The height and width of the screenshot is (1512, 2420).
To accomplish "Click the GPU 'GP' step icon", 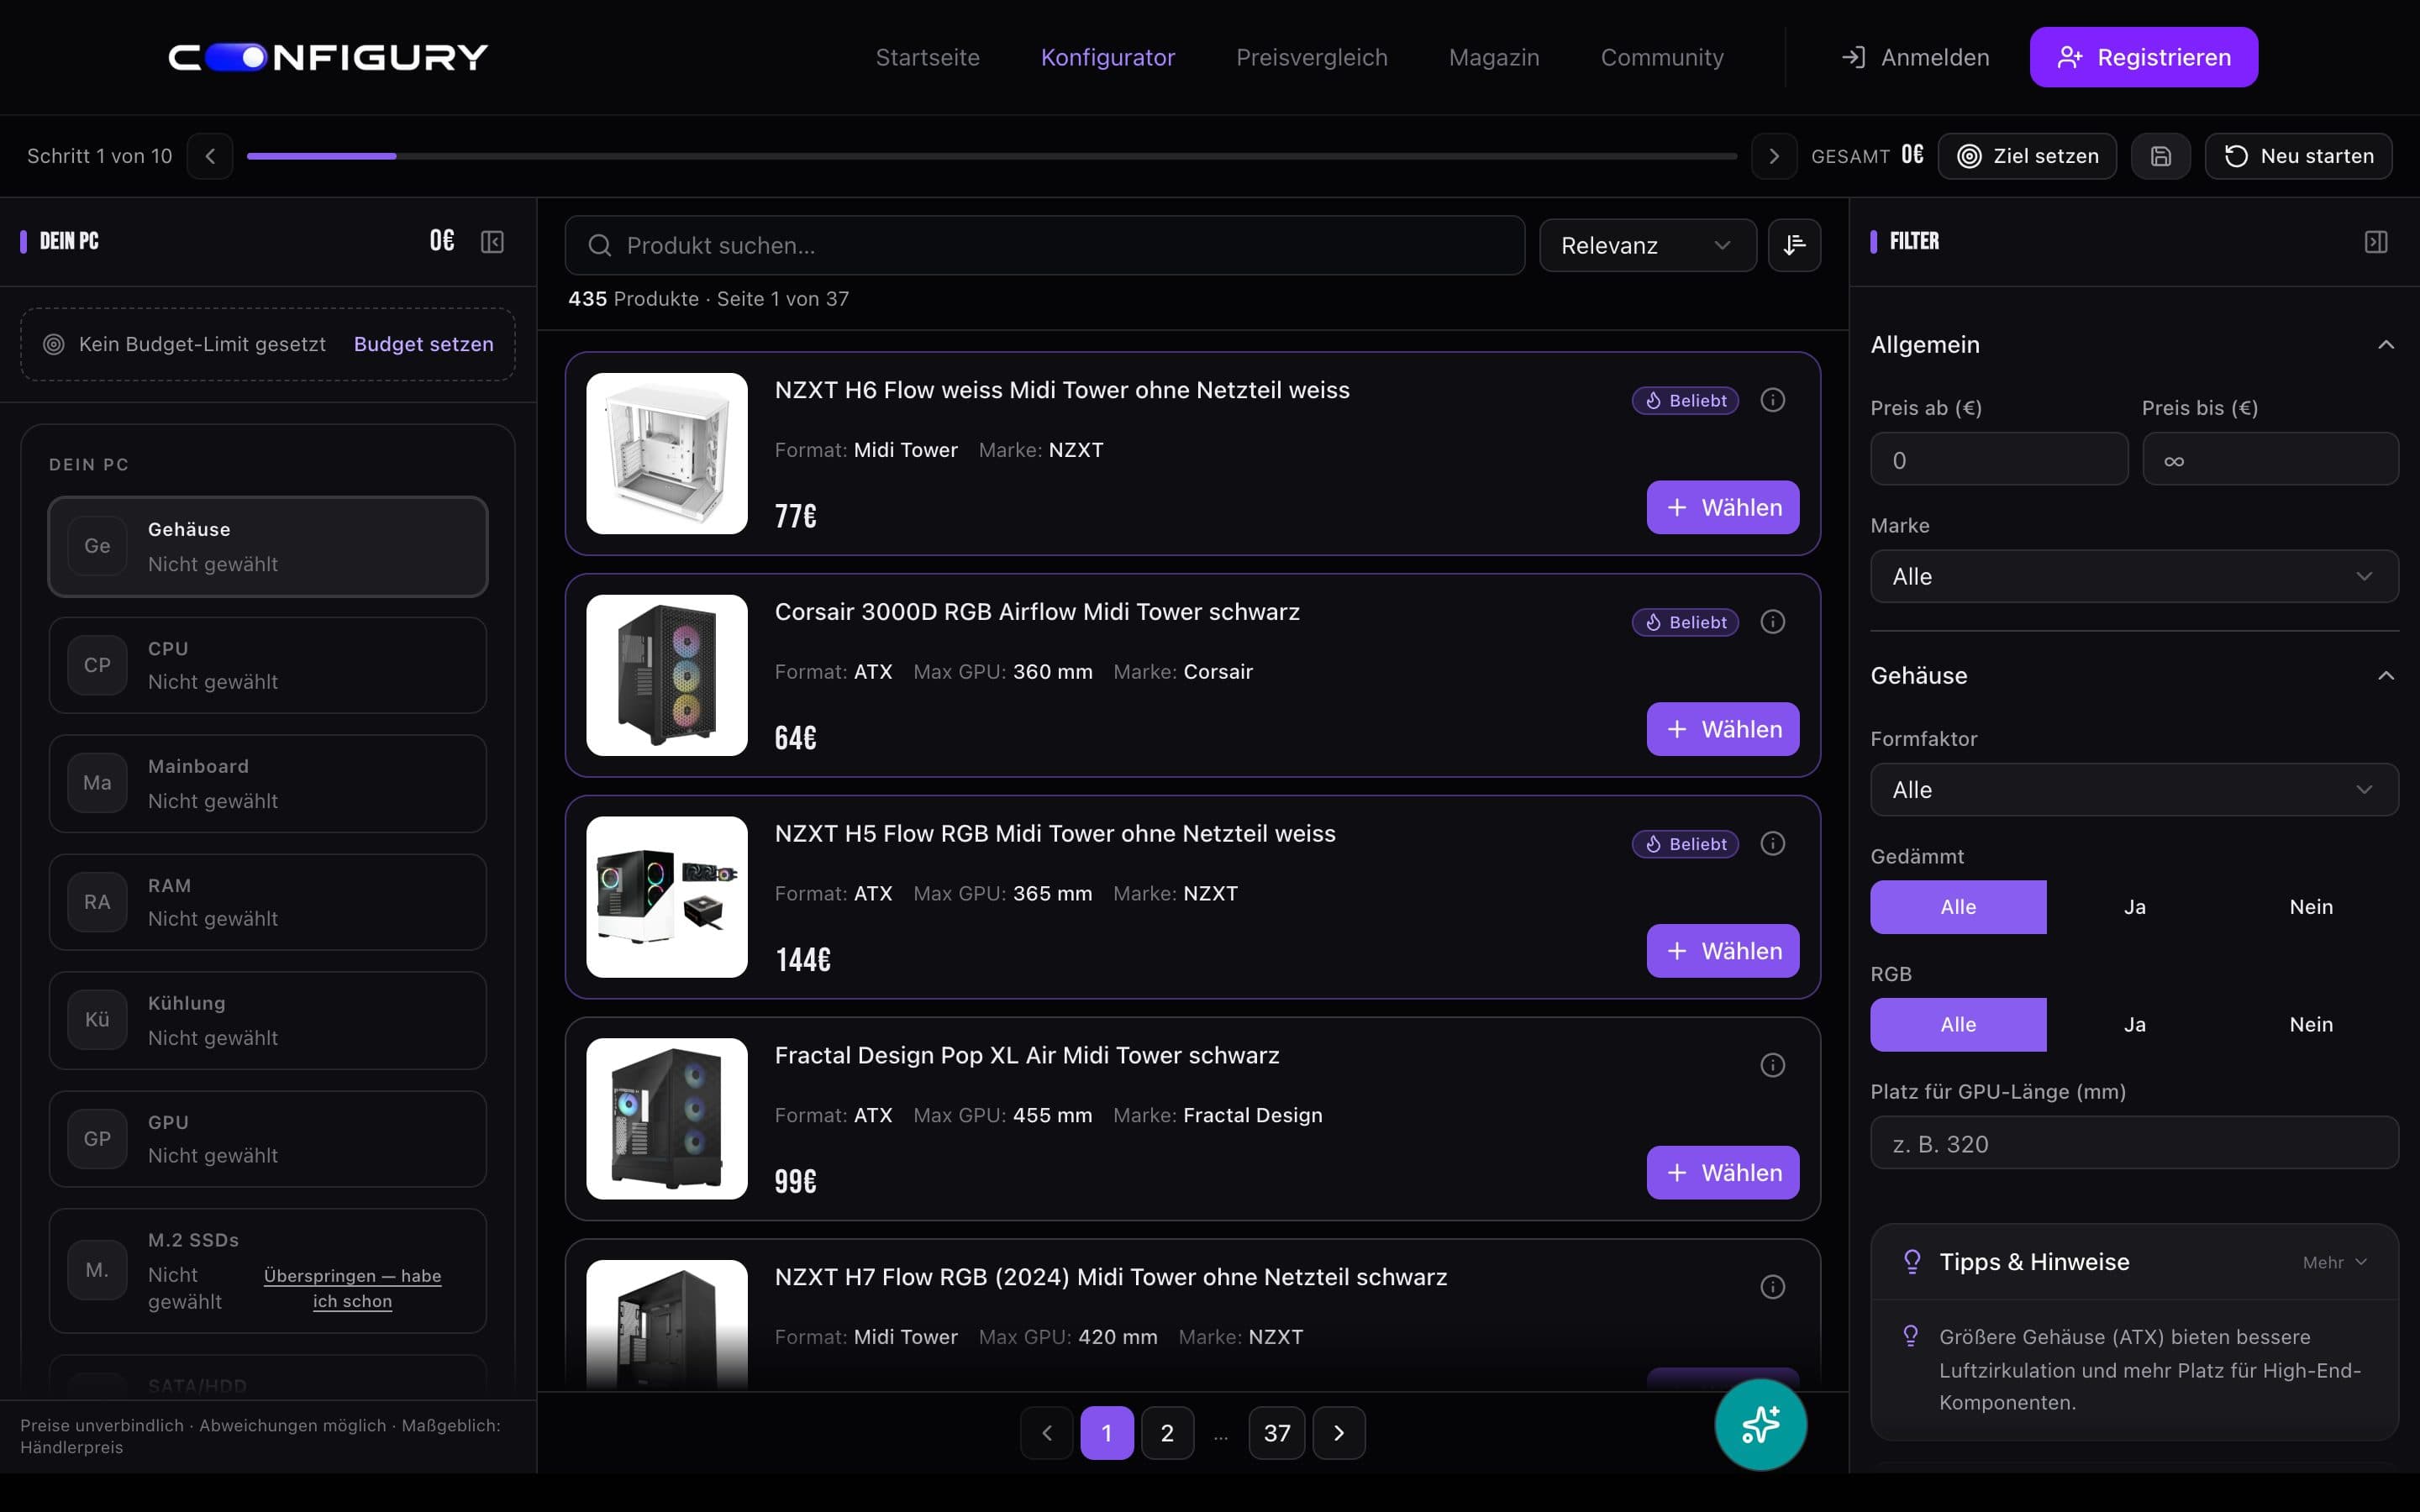I will (x=97, y=1139).
